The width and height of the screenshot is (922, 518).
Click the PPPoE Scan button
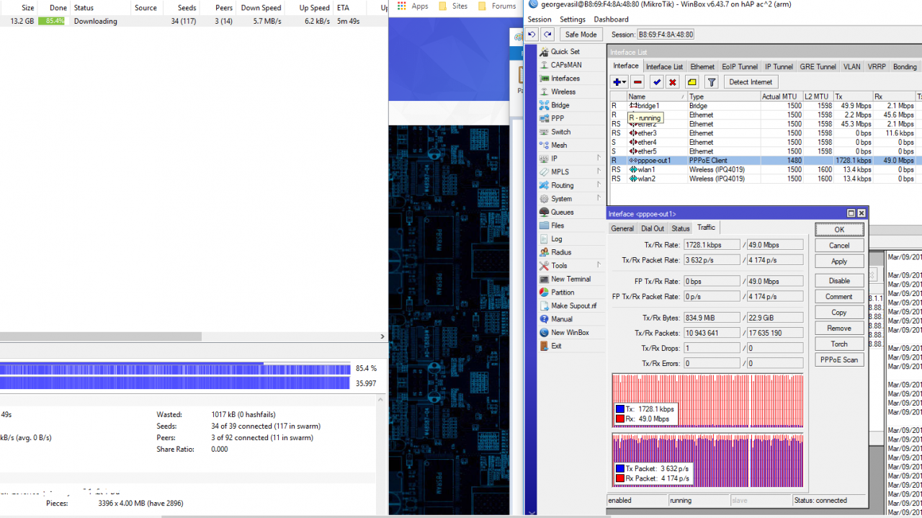point(839,360)
